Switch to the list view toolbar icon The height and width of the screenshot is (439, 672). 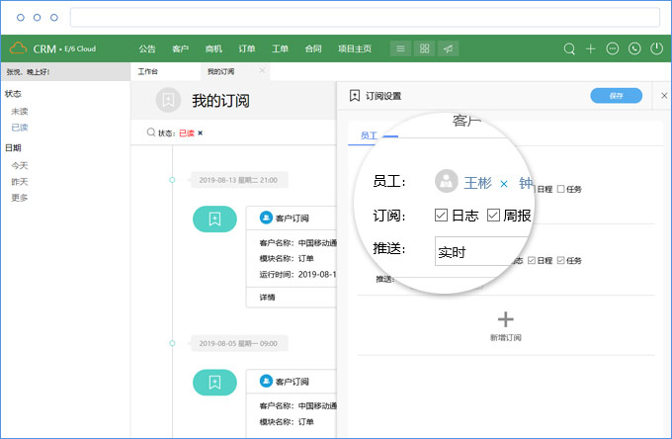[x=399, y=48]
